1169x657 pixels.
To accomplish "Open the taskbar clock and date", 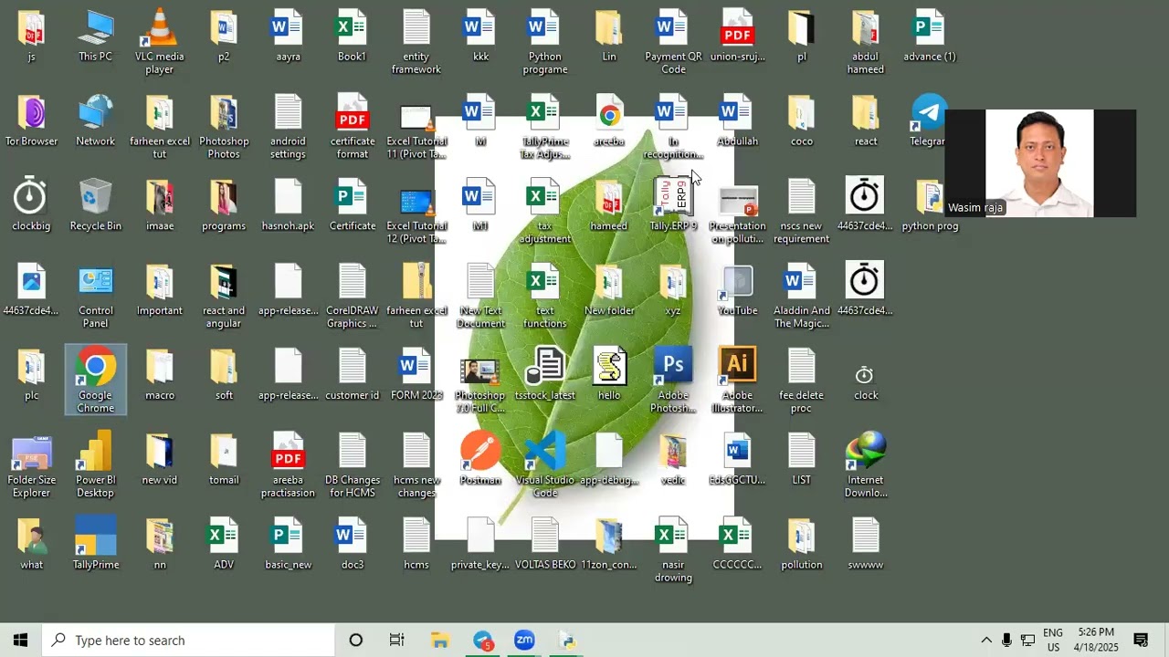I will point(1096,641).
